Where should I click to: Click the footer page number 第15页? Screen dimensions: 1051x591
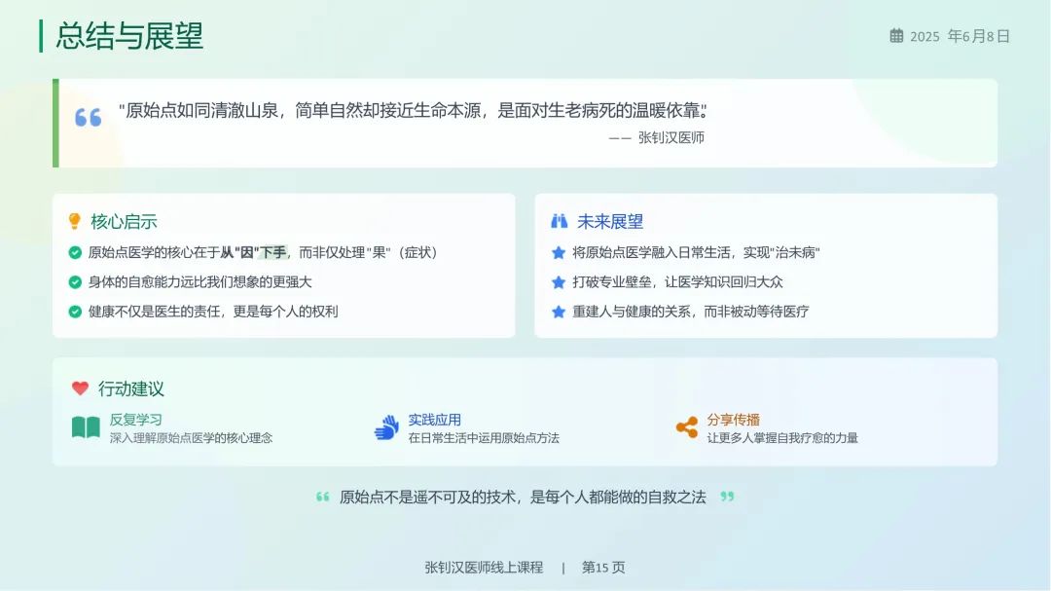pyautogui.click(x=603, y=567)
